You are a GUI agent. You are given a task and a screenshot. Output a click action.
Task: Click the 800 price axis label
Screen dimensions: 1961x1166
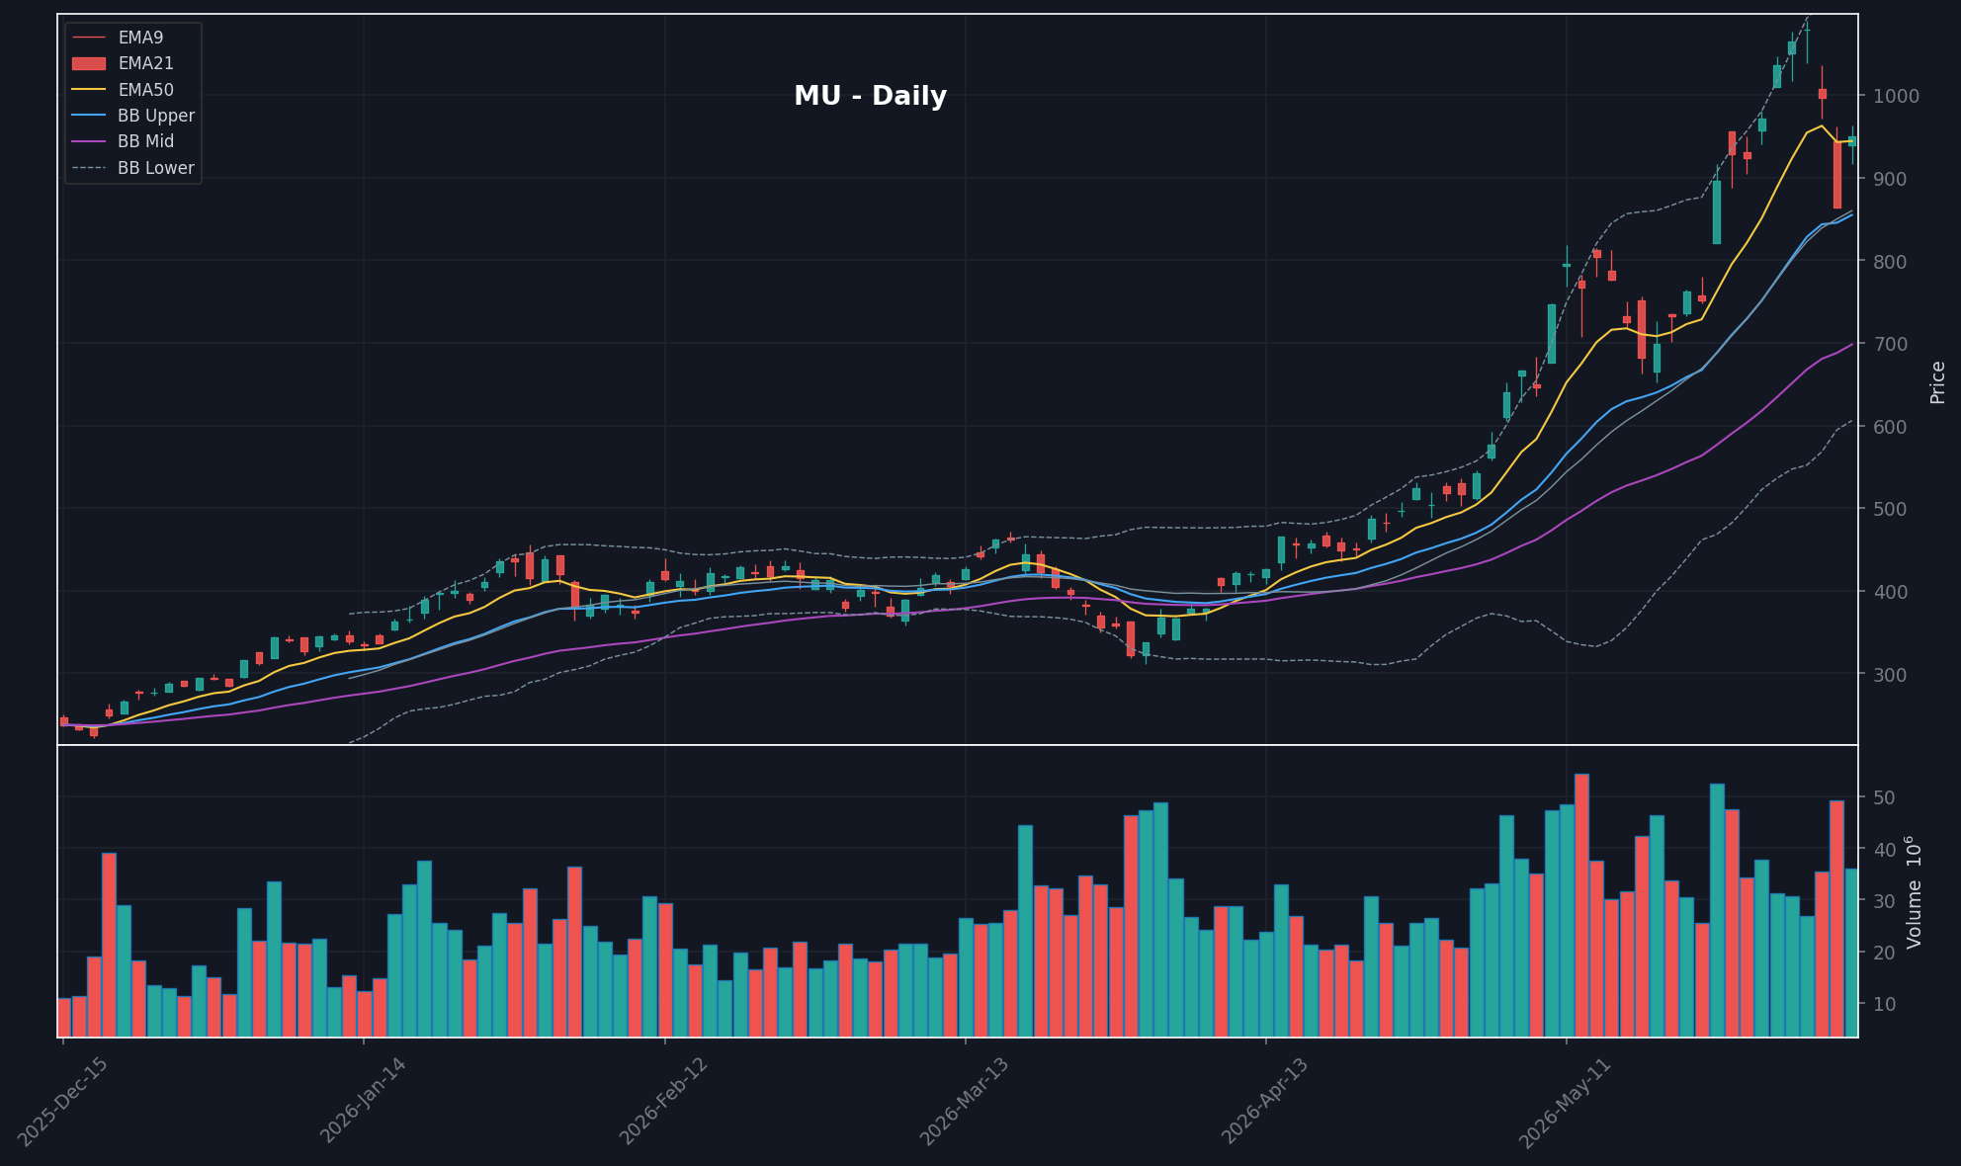(1890, 262)
